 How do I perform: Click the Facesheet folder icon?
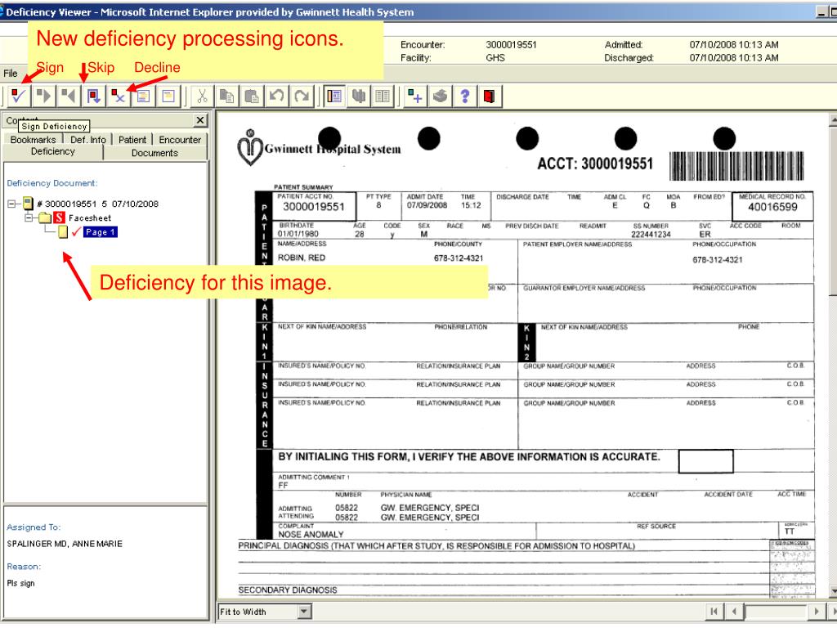click(x=45, y=218)
